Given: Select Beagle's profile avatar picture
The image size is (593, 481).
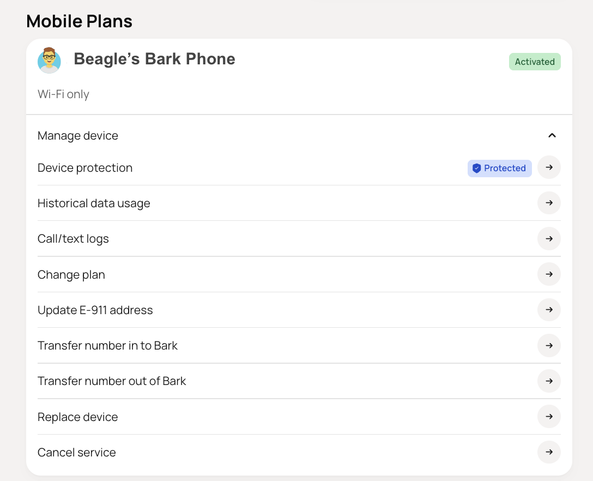Looking at the screenshot, I should (49, 60).
